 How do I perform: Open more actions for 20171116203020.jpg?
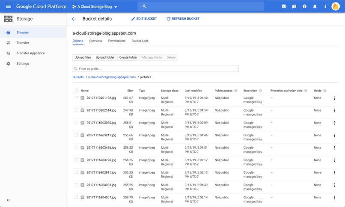click(334, 123)
